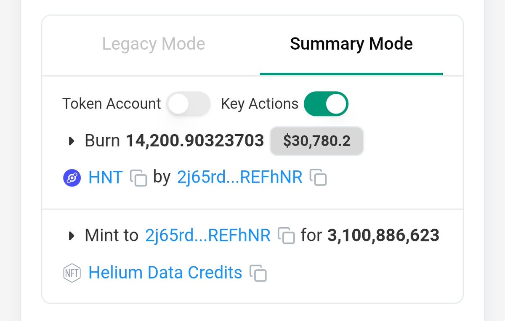The width and height of the screenshot is (505, 321).
Task: Copy the Helium Data Credits address
Action: click(258, 273)
